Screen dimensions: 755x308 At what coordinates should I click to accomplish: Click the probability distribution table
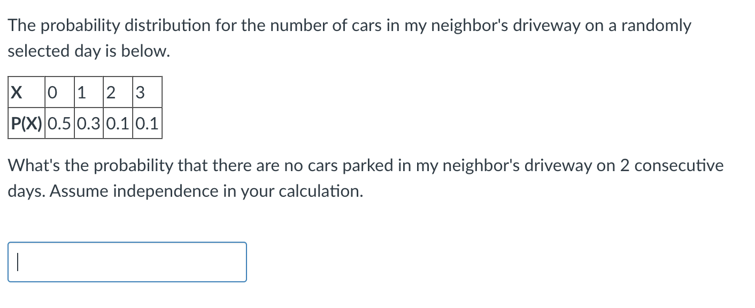point(86,107)
